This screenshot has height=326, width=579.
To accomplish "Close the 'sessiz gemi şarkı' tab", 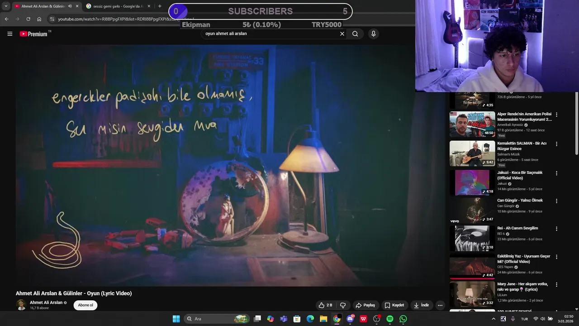I will [148, 6].
